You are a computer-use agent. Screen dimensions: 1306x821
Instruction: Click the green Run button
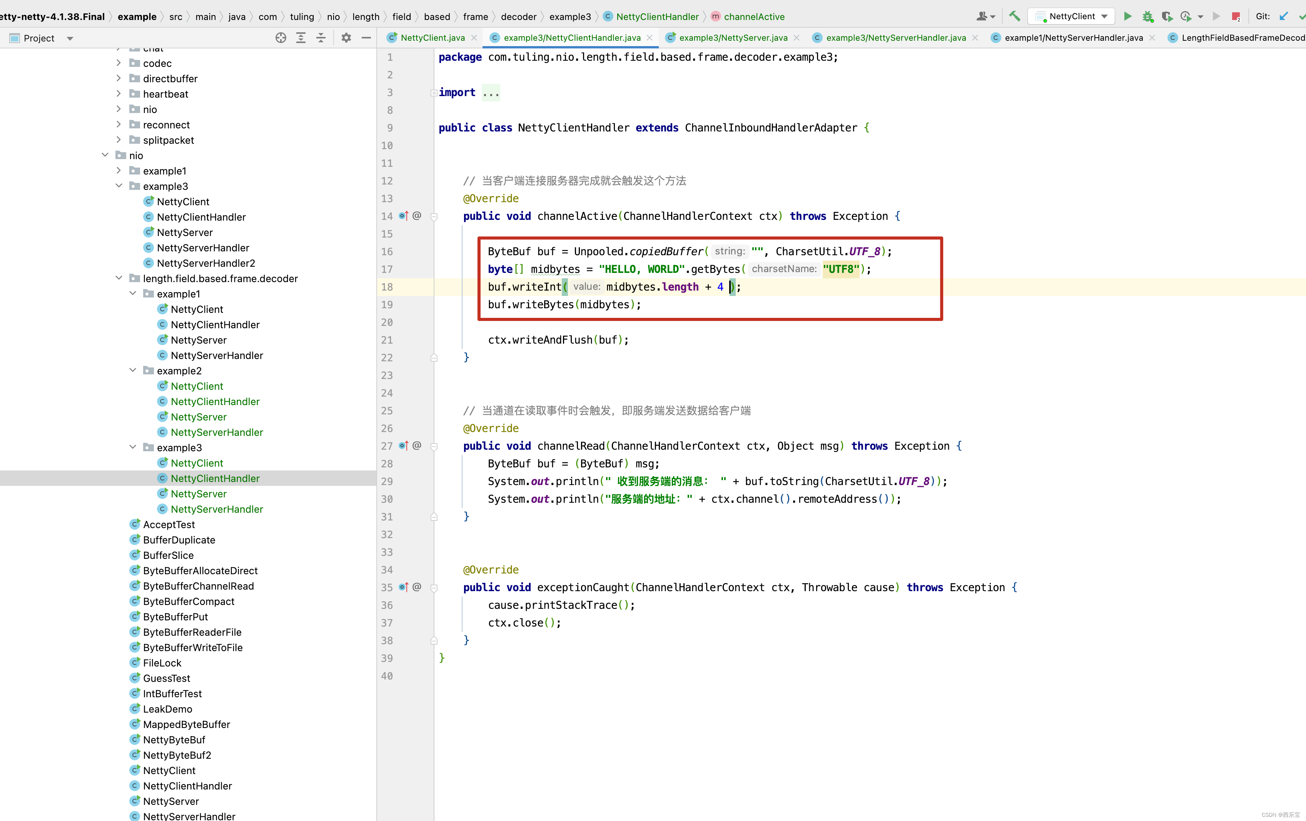(x=1127, y=16)
